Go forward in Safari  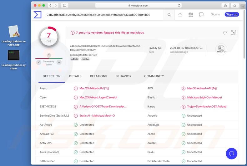coord(56,5)
